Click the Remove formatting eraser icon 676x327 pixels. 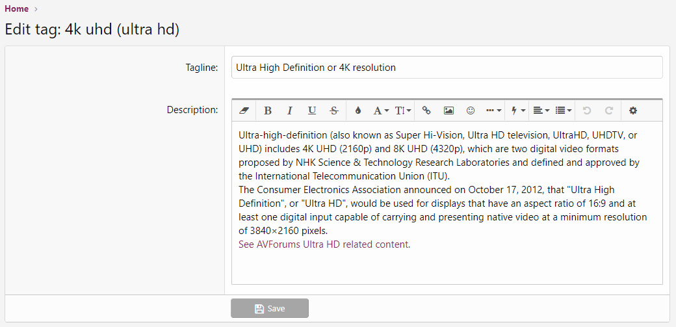244,111
